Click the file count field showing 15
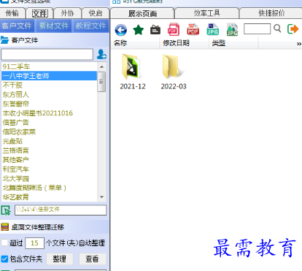The width and height of the screenshot is (302, 271). (x=34, y=243)
